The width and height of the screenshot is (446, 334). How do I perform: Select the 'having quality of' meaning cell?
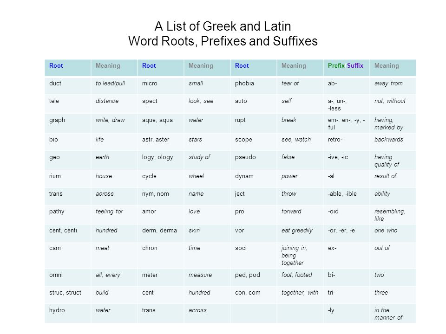393,160
